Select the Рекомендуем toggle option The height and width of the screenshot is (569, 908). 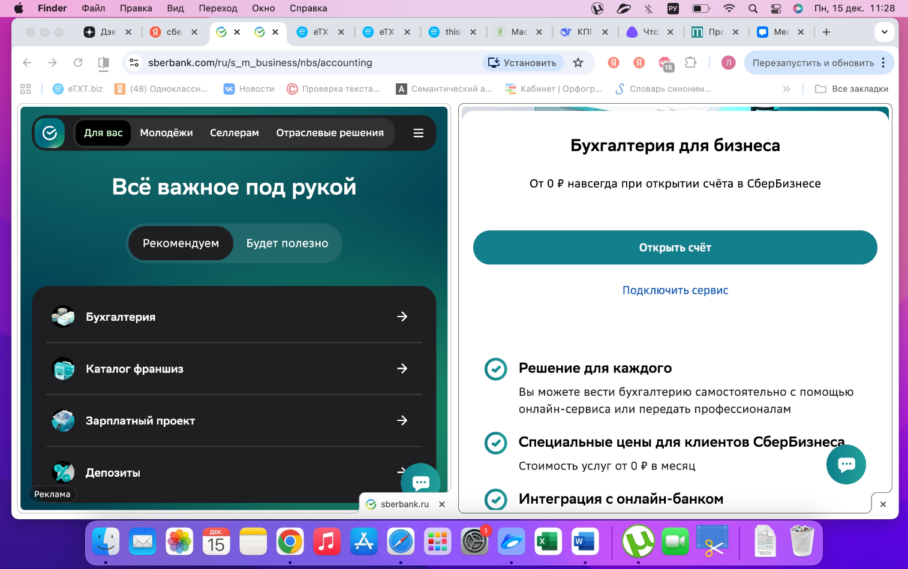pyautogui.click(x=181, y=243)
